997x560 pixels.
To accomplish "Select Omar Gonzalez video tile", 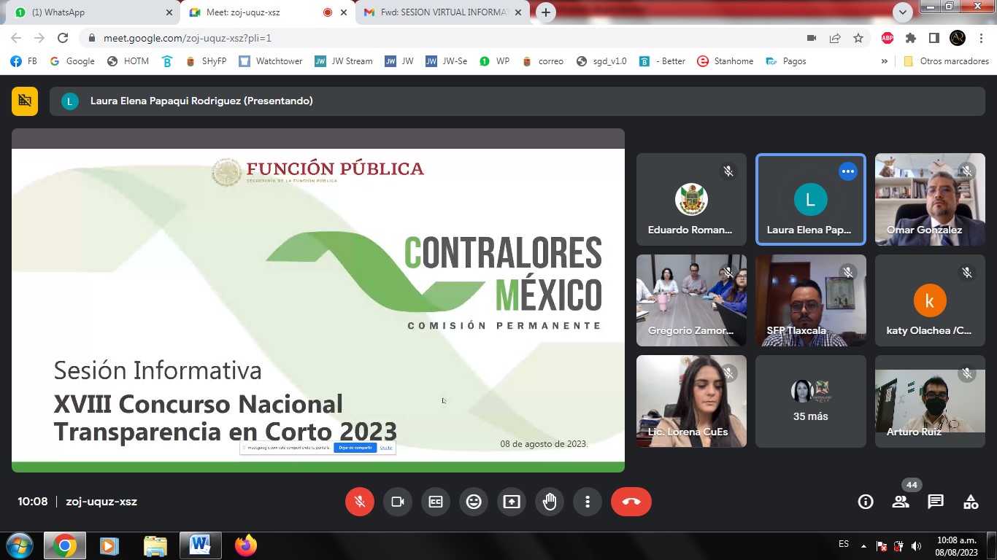I will [x=930, y=199].
